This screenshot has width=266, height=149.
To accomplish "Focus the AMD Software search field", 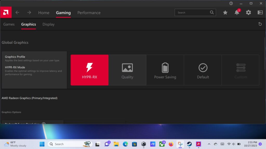I will tap(195, 12).
